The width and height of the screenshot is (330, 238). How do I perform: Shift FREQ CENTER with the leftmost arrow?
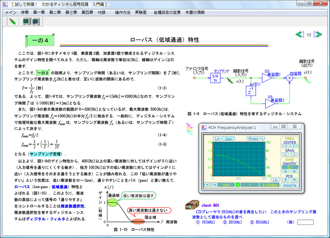[283, 146]
